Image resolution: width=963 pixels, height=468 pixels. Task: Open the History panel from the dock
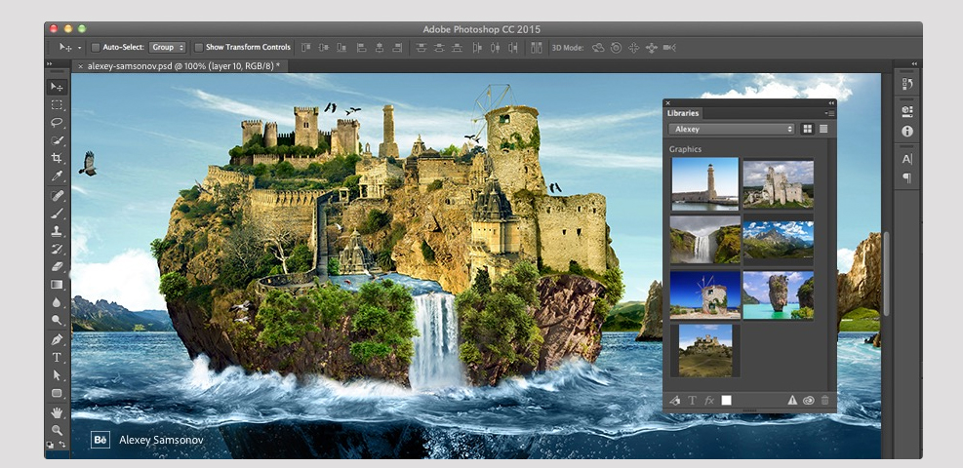click(907, 84)
